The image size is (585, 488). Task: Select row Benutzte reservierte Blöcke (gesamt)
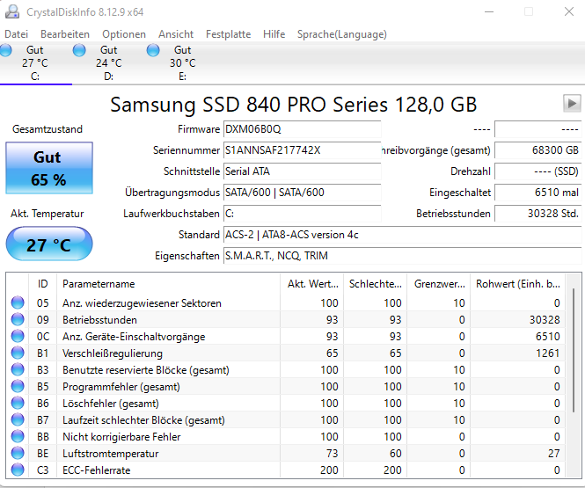tap(286, 370)
